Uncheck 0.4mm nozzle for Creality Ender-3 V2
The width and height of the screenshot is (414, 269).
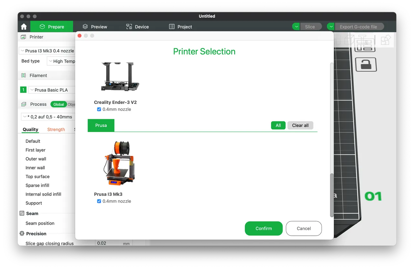click(x=99, y=109)
